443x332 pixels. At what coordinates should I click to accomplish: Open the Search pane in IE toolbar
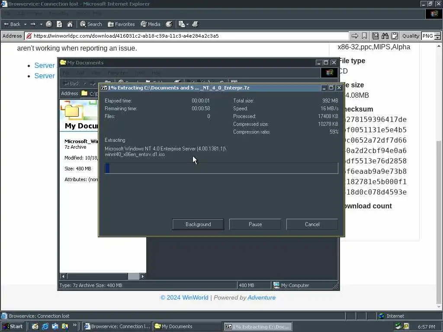(91, 24)
